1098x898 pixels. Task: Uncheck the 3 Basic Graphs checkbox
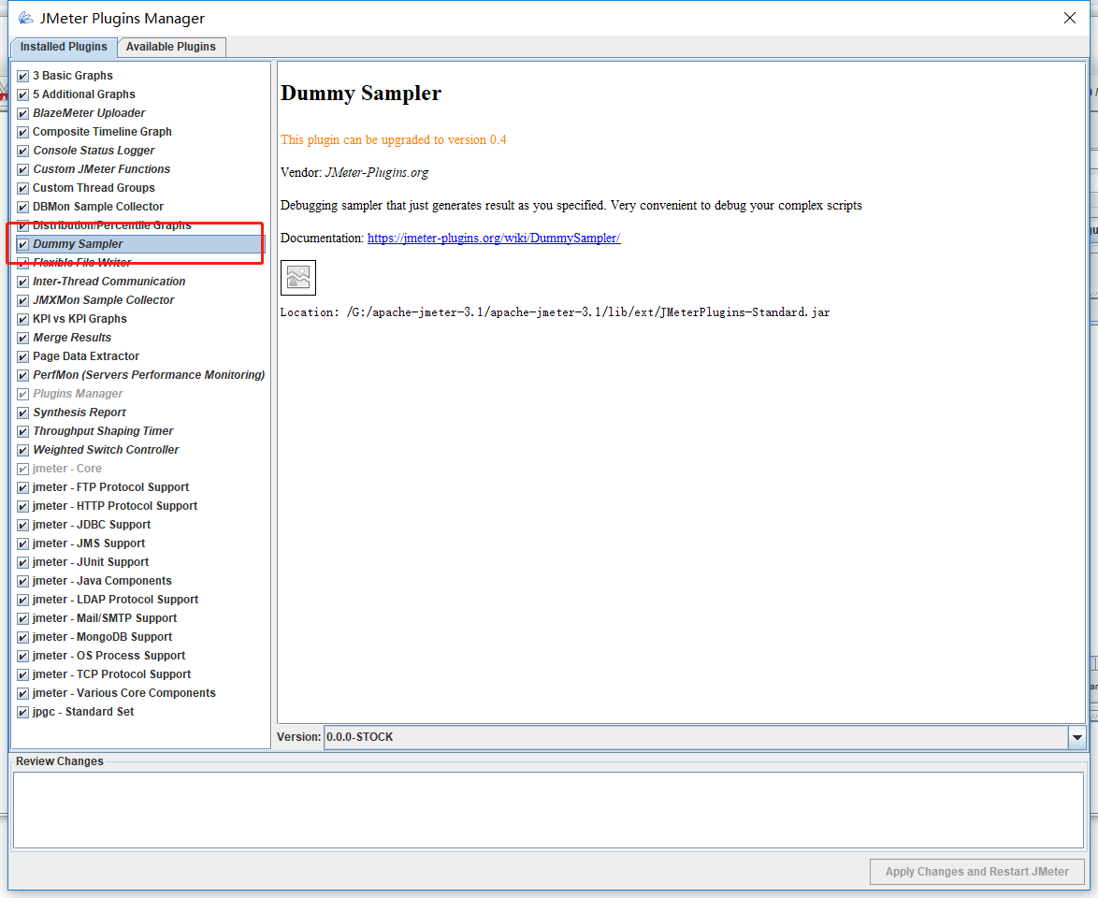(x=23, y=76)
